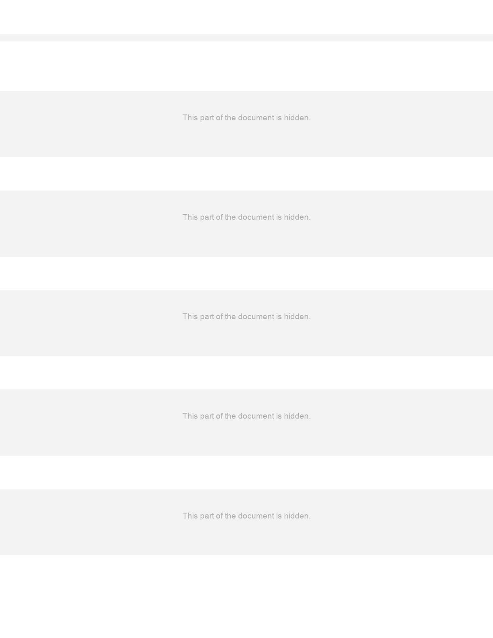Viewport: 493px width, 638px height.
Task: Click white gap between fourth and fifth hidden blocks
Action: (x=246, y=473)
